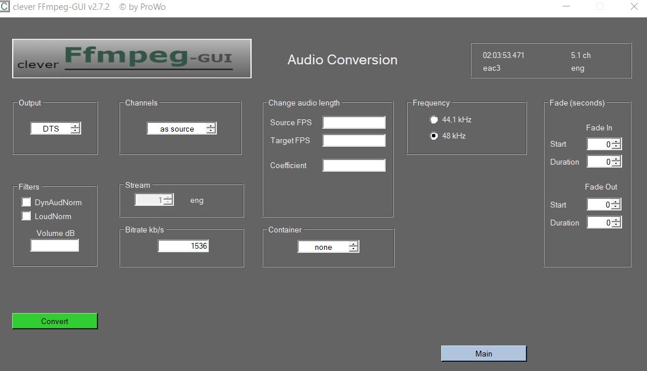Go back with the Main button

pos(484,354)
